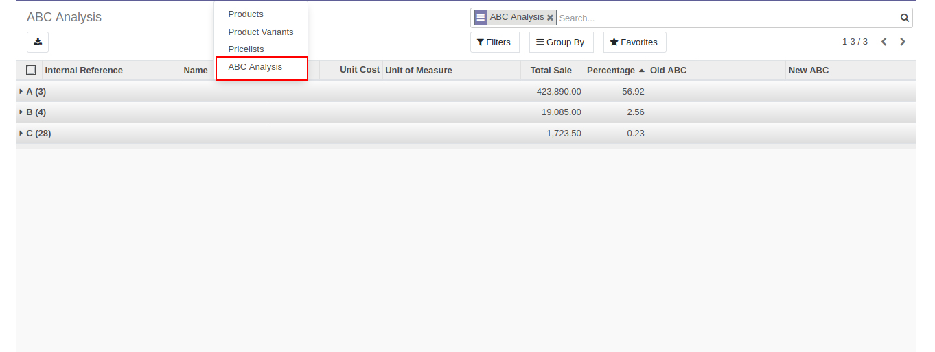Open Pricelists from the menu
The width and height of the screenshot is (935, 352).
246,49
